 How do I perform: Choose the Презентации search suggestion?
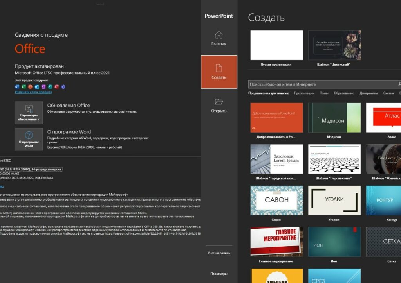304,93
